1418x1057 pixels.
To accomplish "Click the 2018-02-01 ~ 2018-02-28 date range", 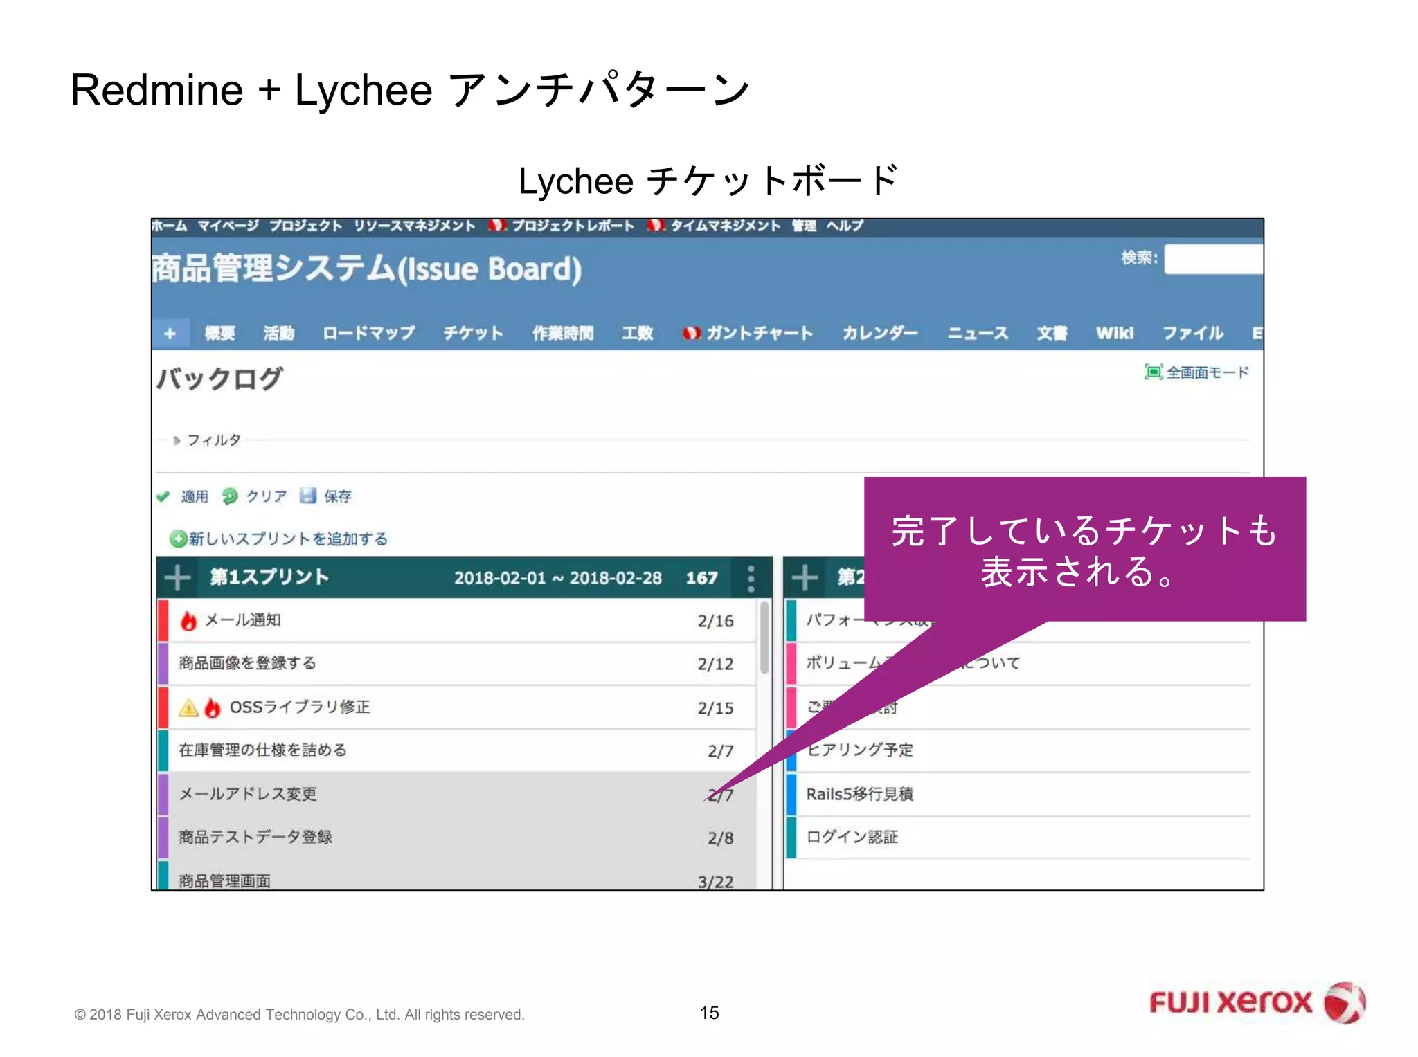I will tap(558, 578).
